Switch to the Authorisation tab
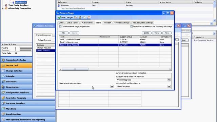The width and height of the screenshot is (217, 122). tap(87, 23)
